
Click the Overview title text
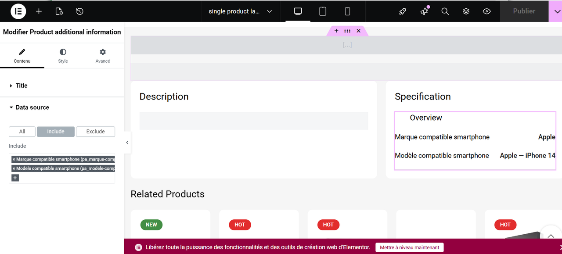tap(426, 118)
